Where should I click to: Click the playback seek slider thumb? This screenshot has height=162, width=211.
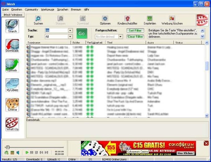point(8,147)
